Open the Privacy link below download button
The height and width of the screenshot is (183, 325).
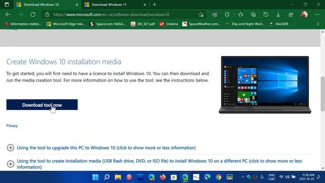[12, 126]
